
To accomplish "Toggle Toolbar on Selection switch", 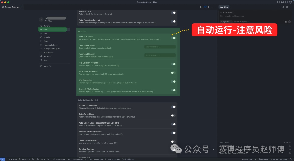I will pyautogui.click(x=173, y=107).
